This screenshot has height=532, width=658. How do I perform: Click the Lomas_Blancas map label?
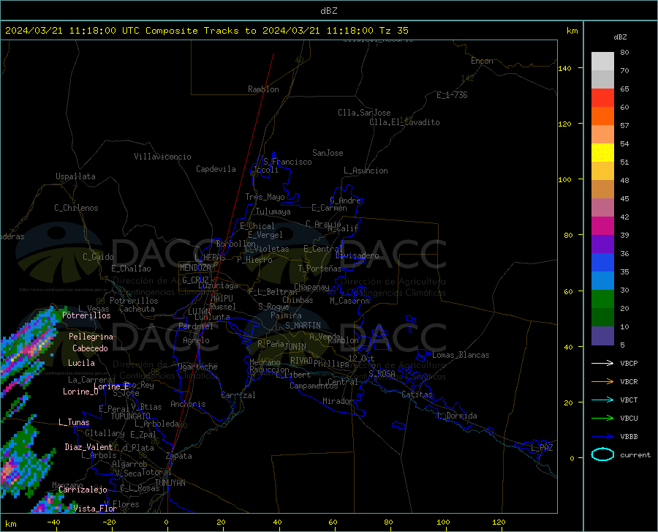tap(461, 355)
